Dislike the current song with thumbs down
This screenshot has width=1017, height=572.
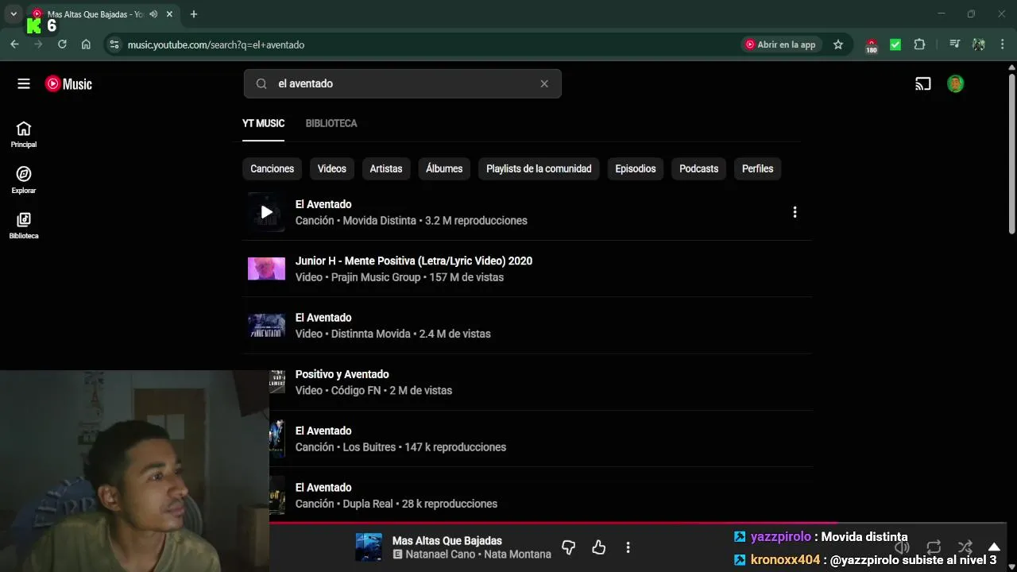[568, 547]
